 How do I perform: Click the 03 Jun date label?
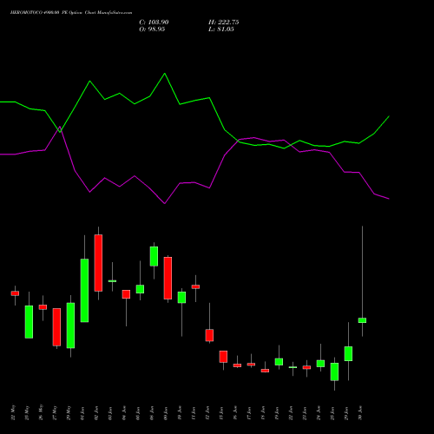click(111, 413)
